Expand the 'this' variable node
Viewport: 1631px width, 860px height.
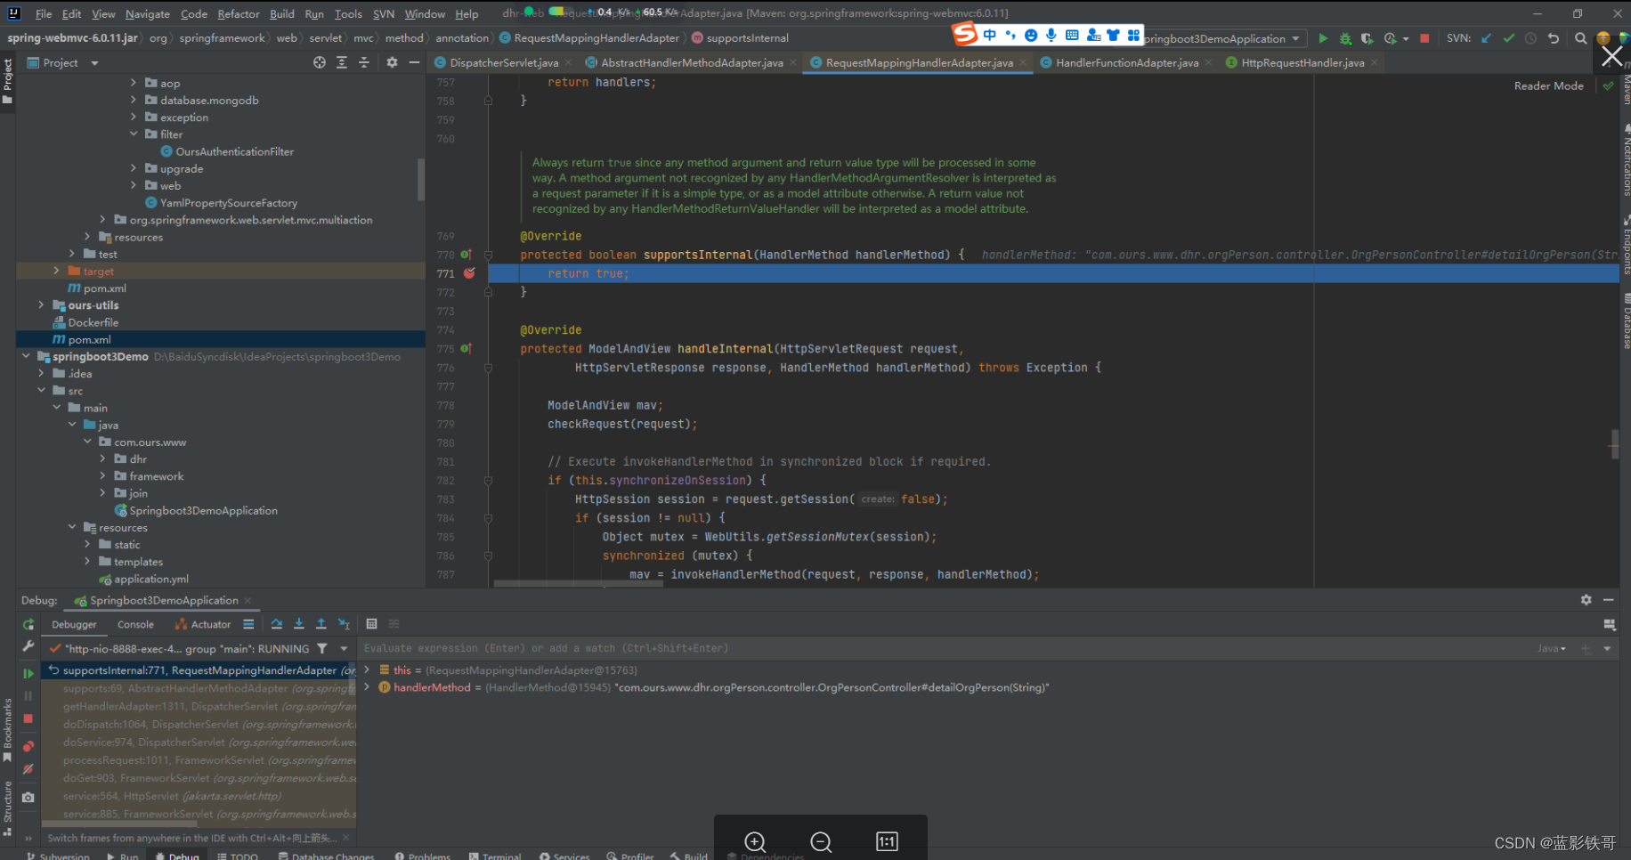tap(367, 669)
